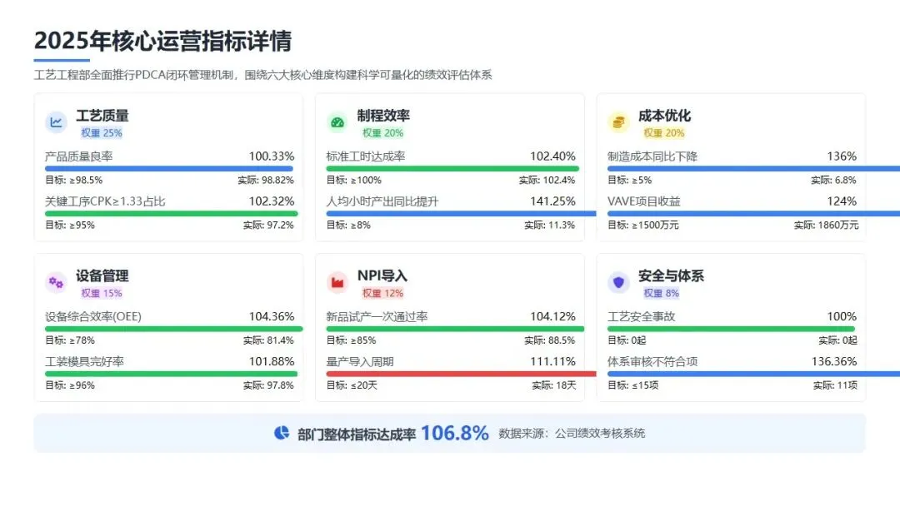This screenshot has width=900, height=506.
Task: Click the 权重 25% badge
Action: click(x=102, y=133)
